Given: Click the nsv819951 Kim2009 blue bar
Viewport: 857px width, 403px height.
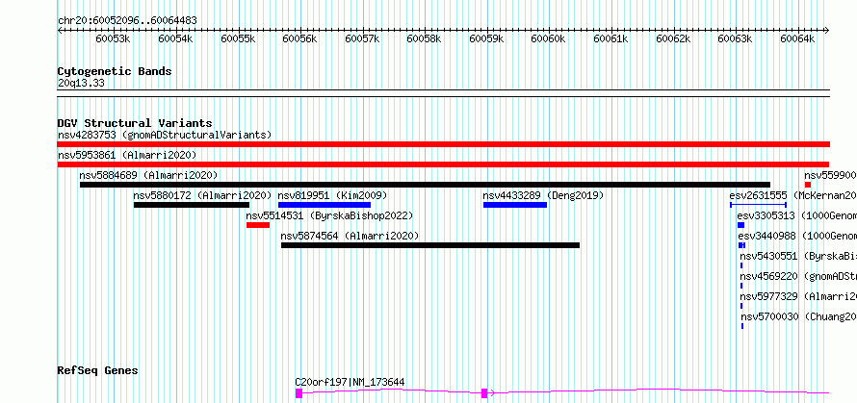Looking at the screenshot, I should point(325,205).
